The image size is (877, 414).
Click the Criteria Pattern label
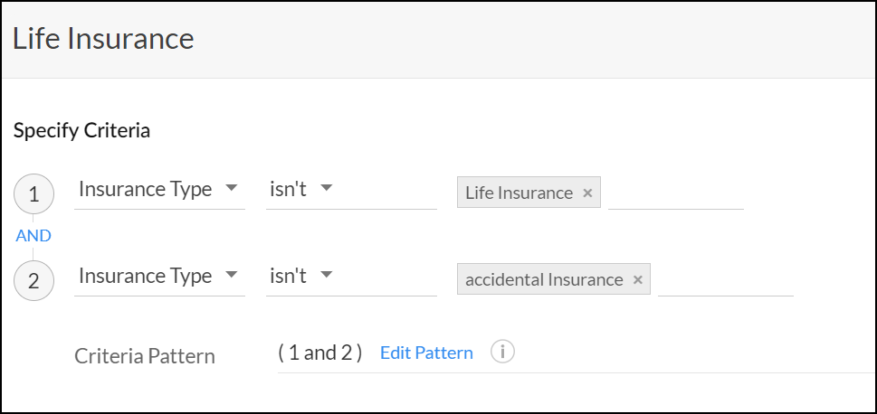point(145,356)
